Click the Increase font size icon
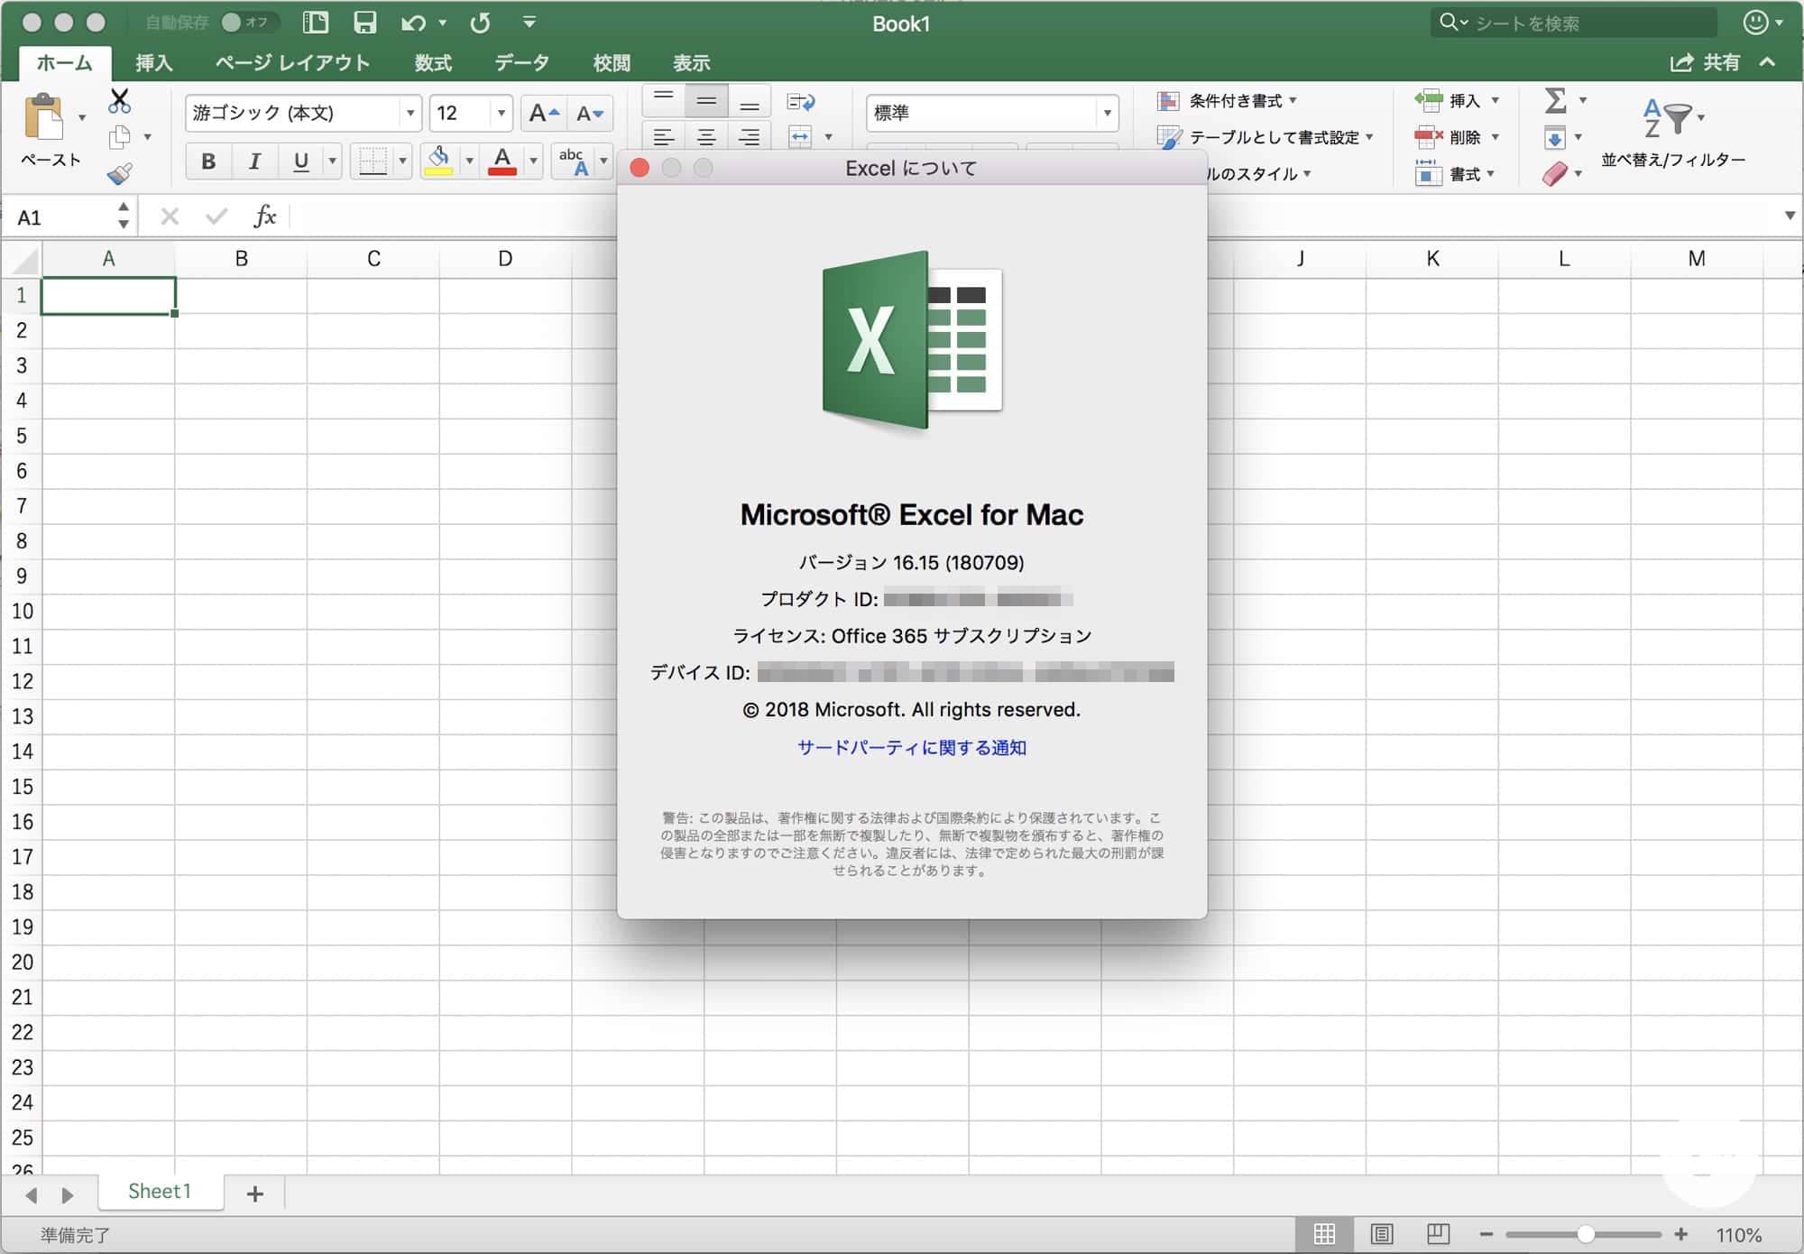Screen dimensions: 1804x1254 tap(544, 114)
